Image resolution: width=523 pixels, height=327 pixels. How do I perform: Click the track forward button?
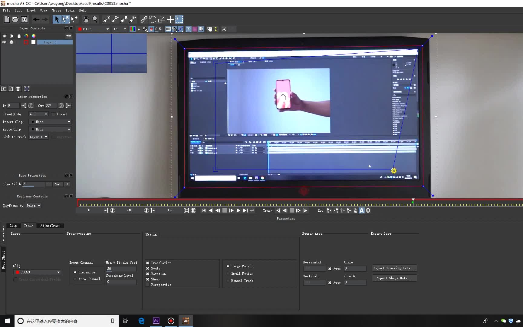coord(305,210)
